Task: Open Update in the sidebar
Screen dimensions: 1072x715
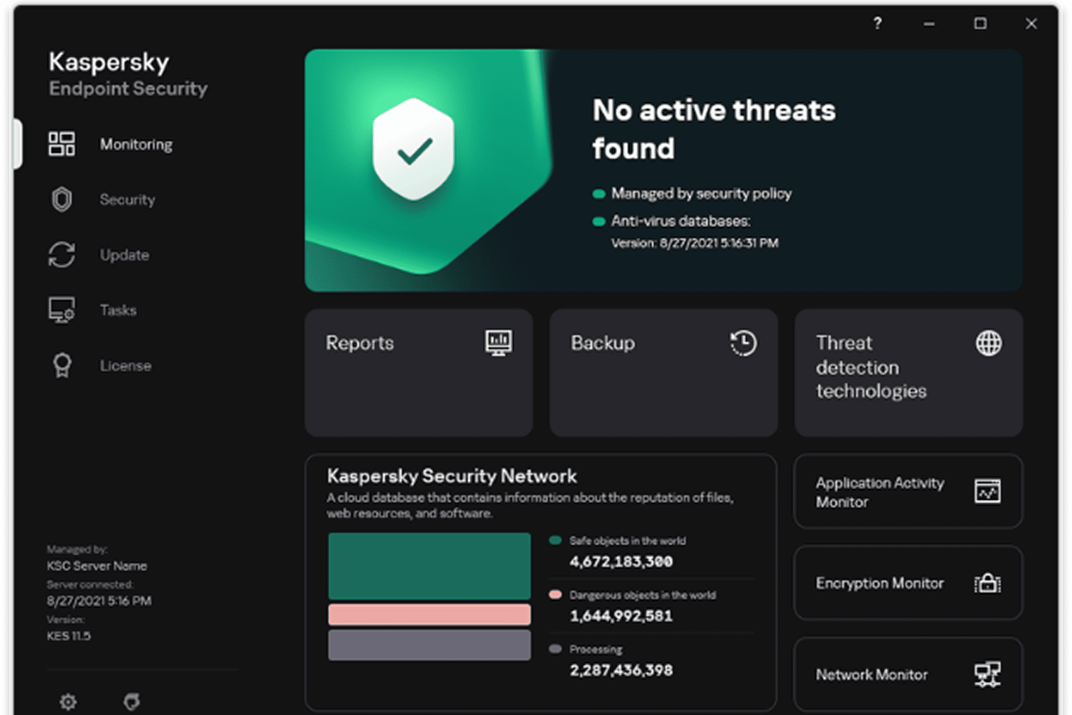Action: [125, 255]
